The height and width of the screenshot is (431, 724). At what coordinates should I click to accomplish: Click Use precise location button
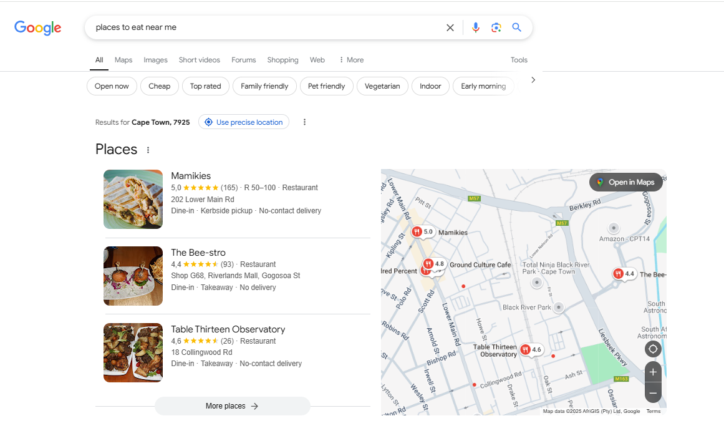pos(244,122)
